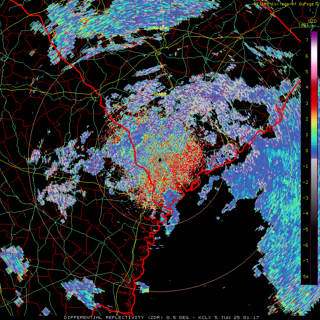Click the scale value "-7"
Image resolution: width=320 pixels, height=320 pixels.
[305, 261]
